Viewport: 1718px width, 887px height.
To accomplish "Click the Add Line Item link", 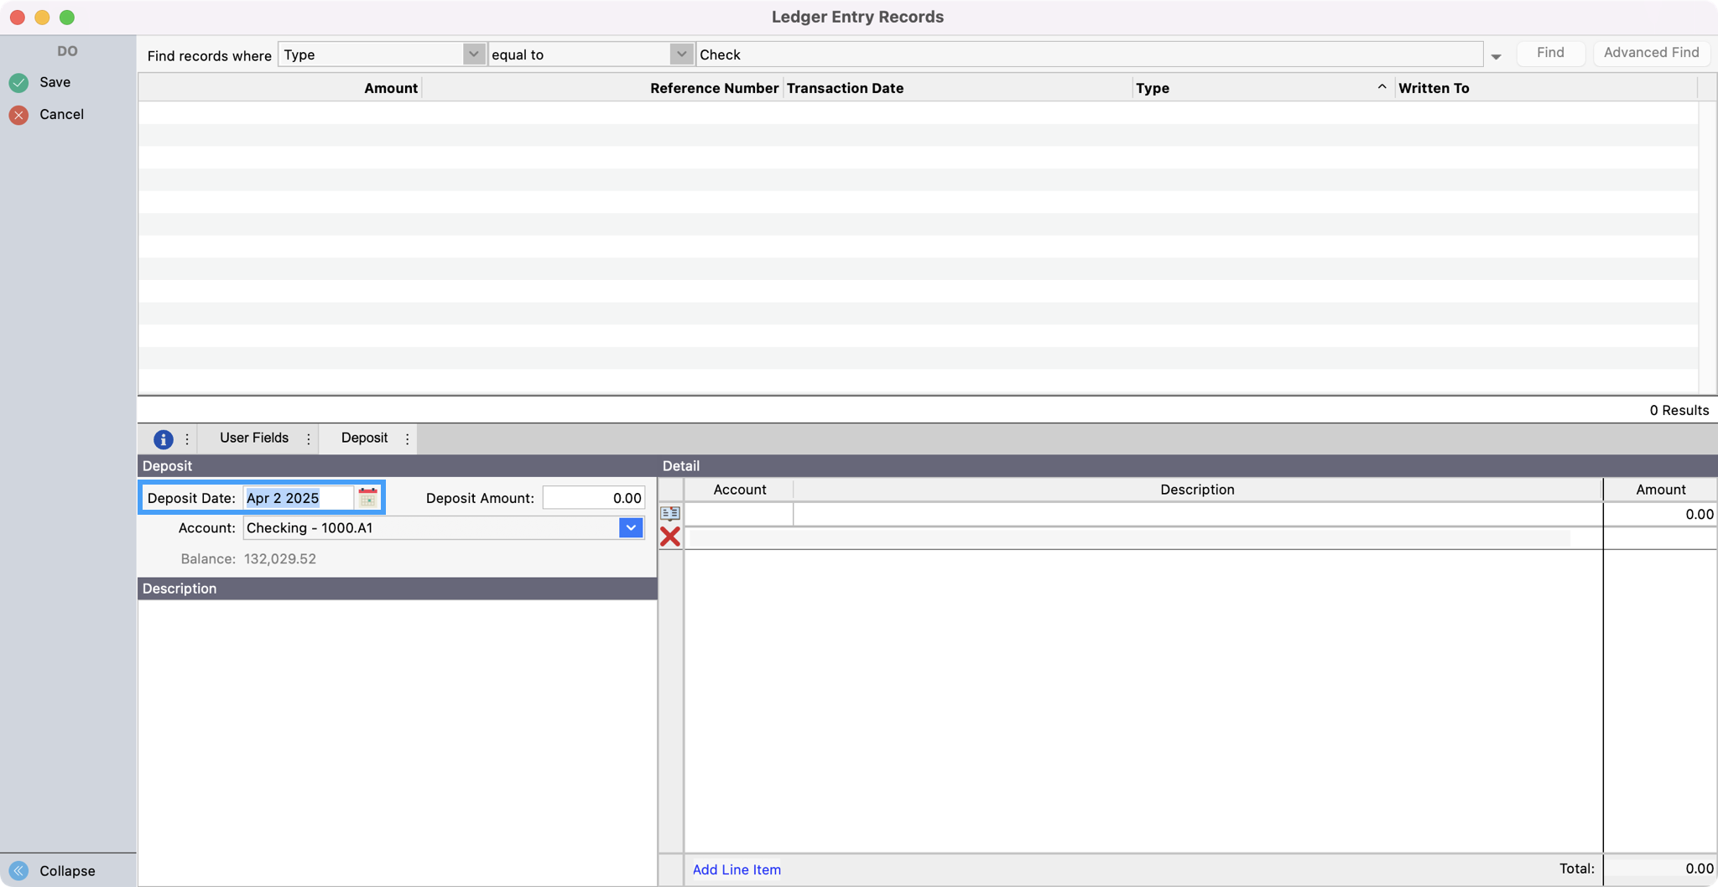I will point(737,869).
